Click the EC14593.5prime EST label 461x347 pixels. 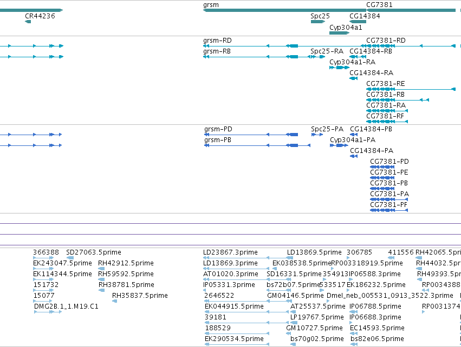[377, 328]
